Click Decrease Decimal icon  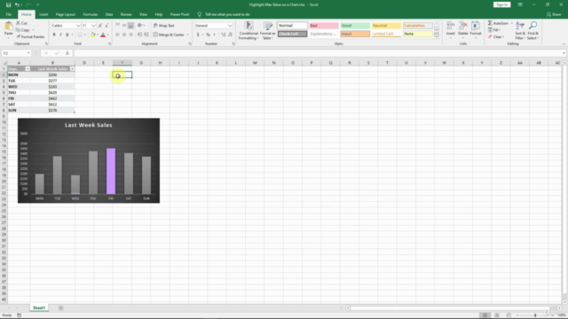pyautogui.click(x=230, y=35)
